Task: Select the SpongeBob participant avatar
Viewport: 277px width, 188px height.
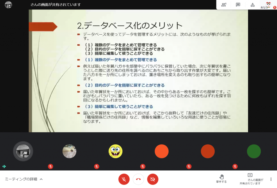Action: [116, 151]
